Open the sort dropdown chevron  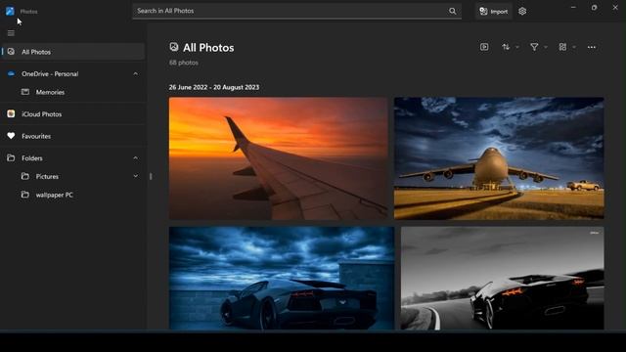517,47
